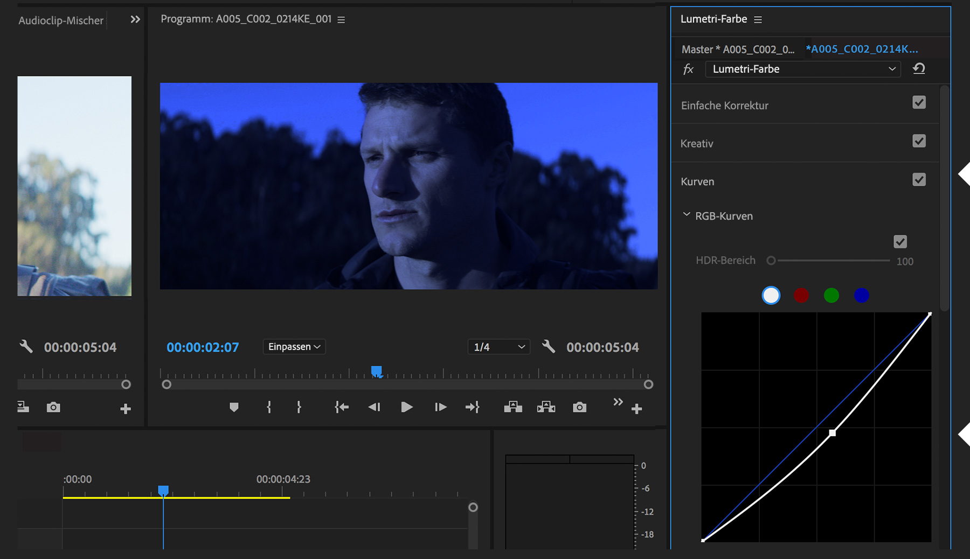Image resolution: width=970 pixels, height=559 pixels.
Task: Reset the Lumetri-Farbe effect
Action: 919,69
